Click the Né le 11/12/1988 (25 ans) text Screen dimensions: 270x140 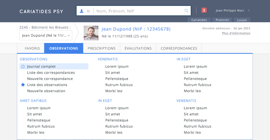click(x=125, y=36)
